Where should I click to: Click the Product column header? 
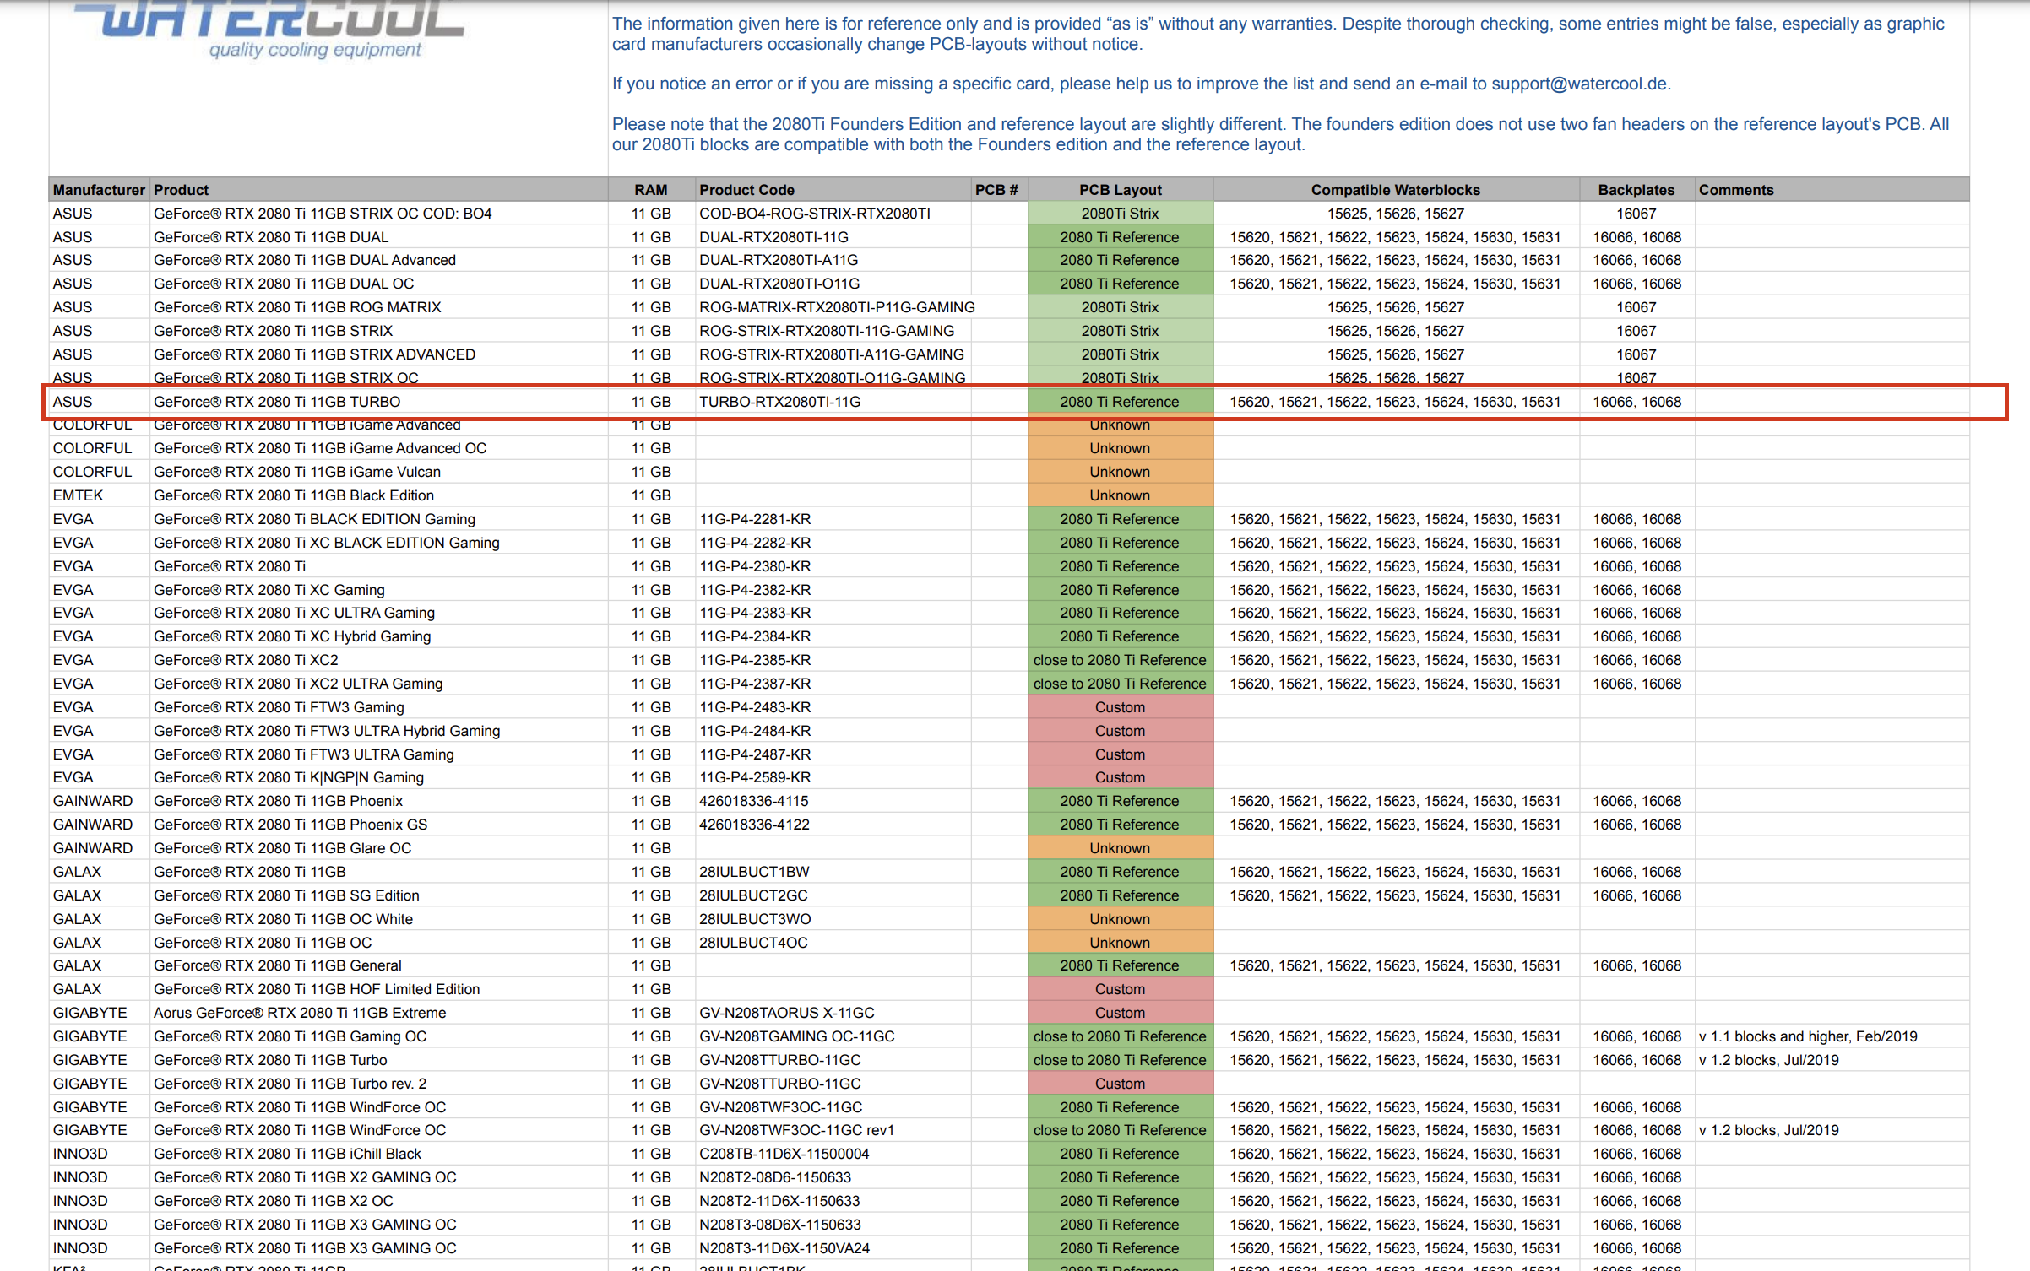pyautogui.click(x=181, y=190)
